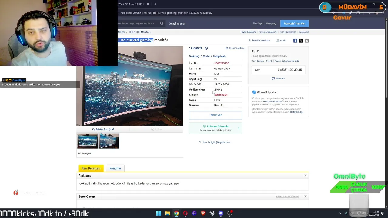Open the purple F app in taskbar

point(194,213)
